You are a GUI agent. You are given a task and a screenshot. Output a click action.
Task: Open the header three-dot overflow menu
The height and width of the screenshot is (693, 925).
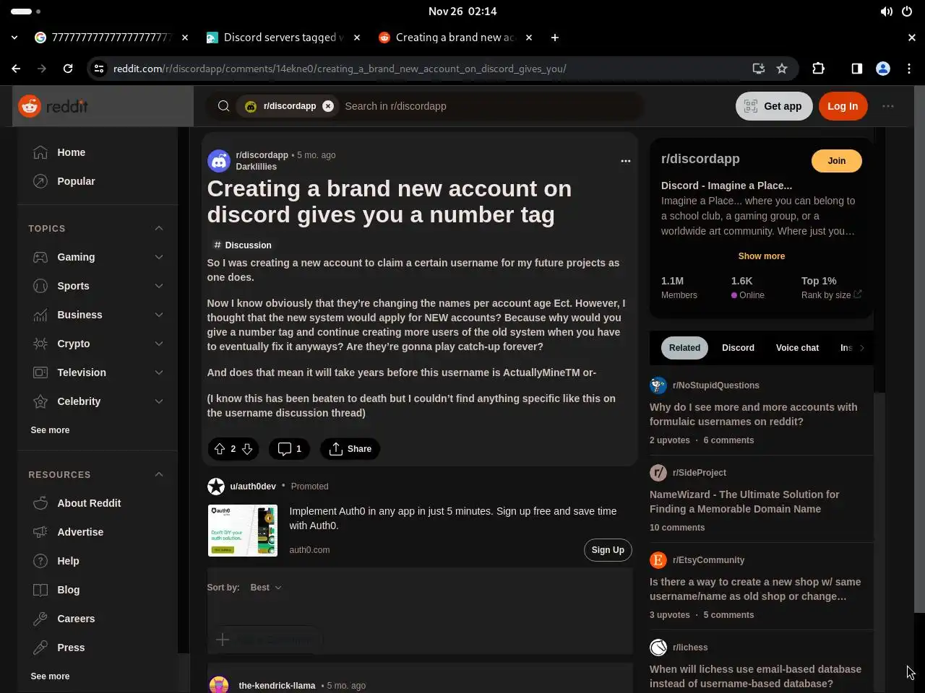point(888,106)
